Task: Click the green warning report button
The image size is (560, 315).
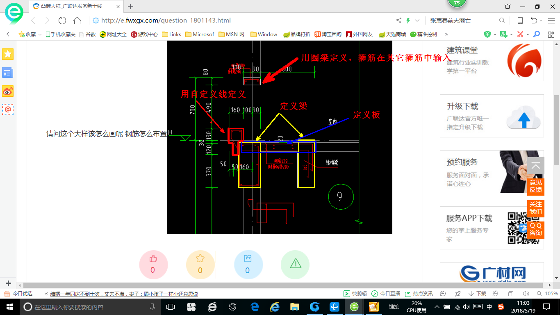Action: [x=295, y=265]
